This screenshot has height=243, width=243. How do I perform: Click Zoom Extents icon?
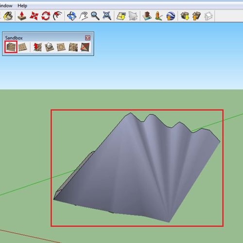107,16
